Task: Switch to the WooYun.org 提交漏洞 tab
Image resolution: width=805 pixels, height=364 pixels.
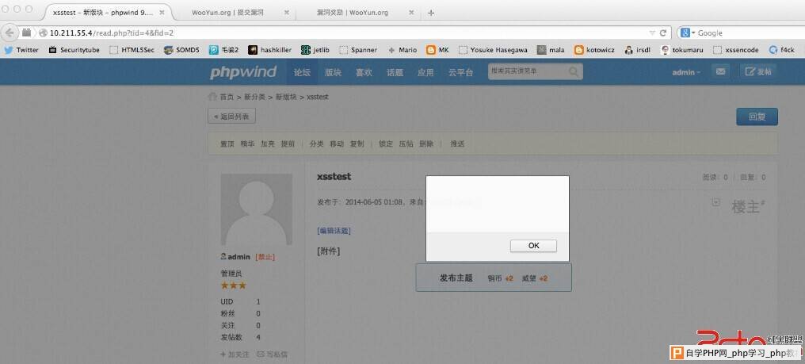Action: click(x=227, y=13)
